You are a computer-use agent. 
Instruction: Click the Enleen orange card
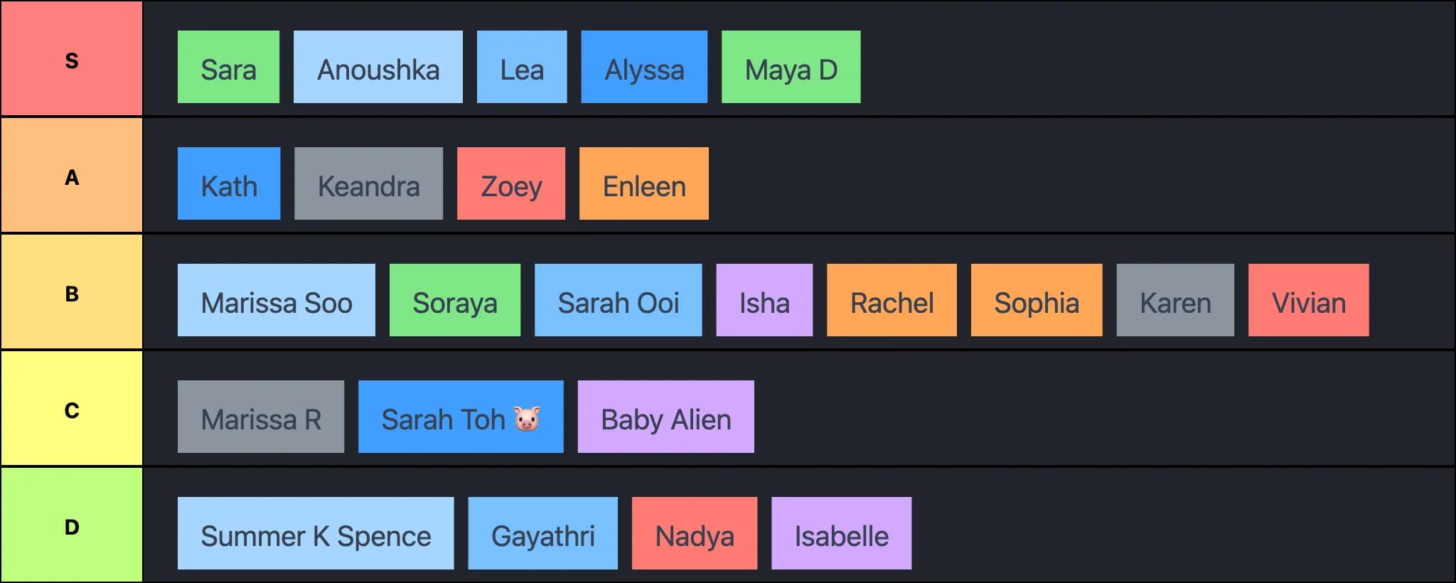643,184
